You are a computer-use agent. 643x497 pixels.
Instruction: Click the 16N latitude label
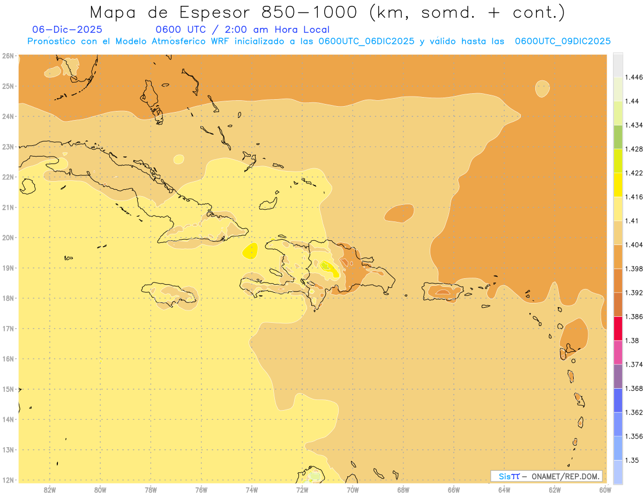(8, 359)
